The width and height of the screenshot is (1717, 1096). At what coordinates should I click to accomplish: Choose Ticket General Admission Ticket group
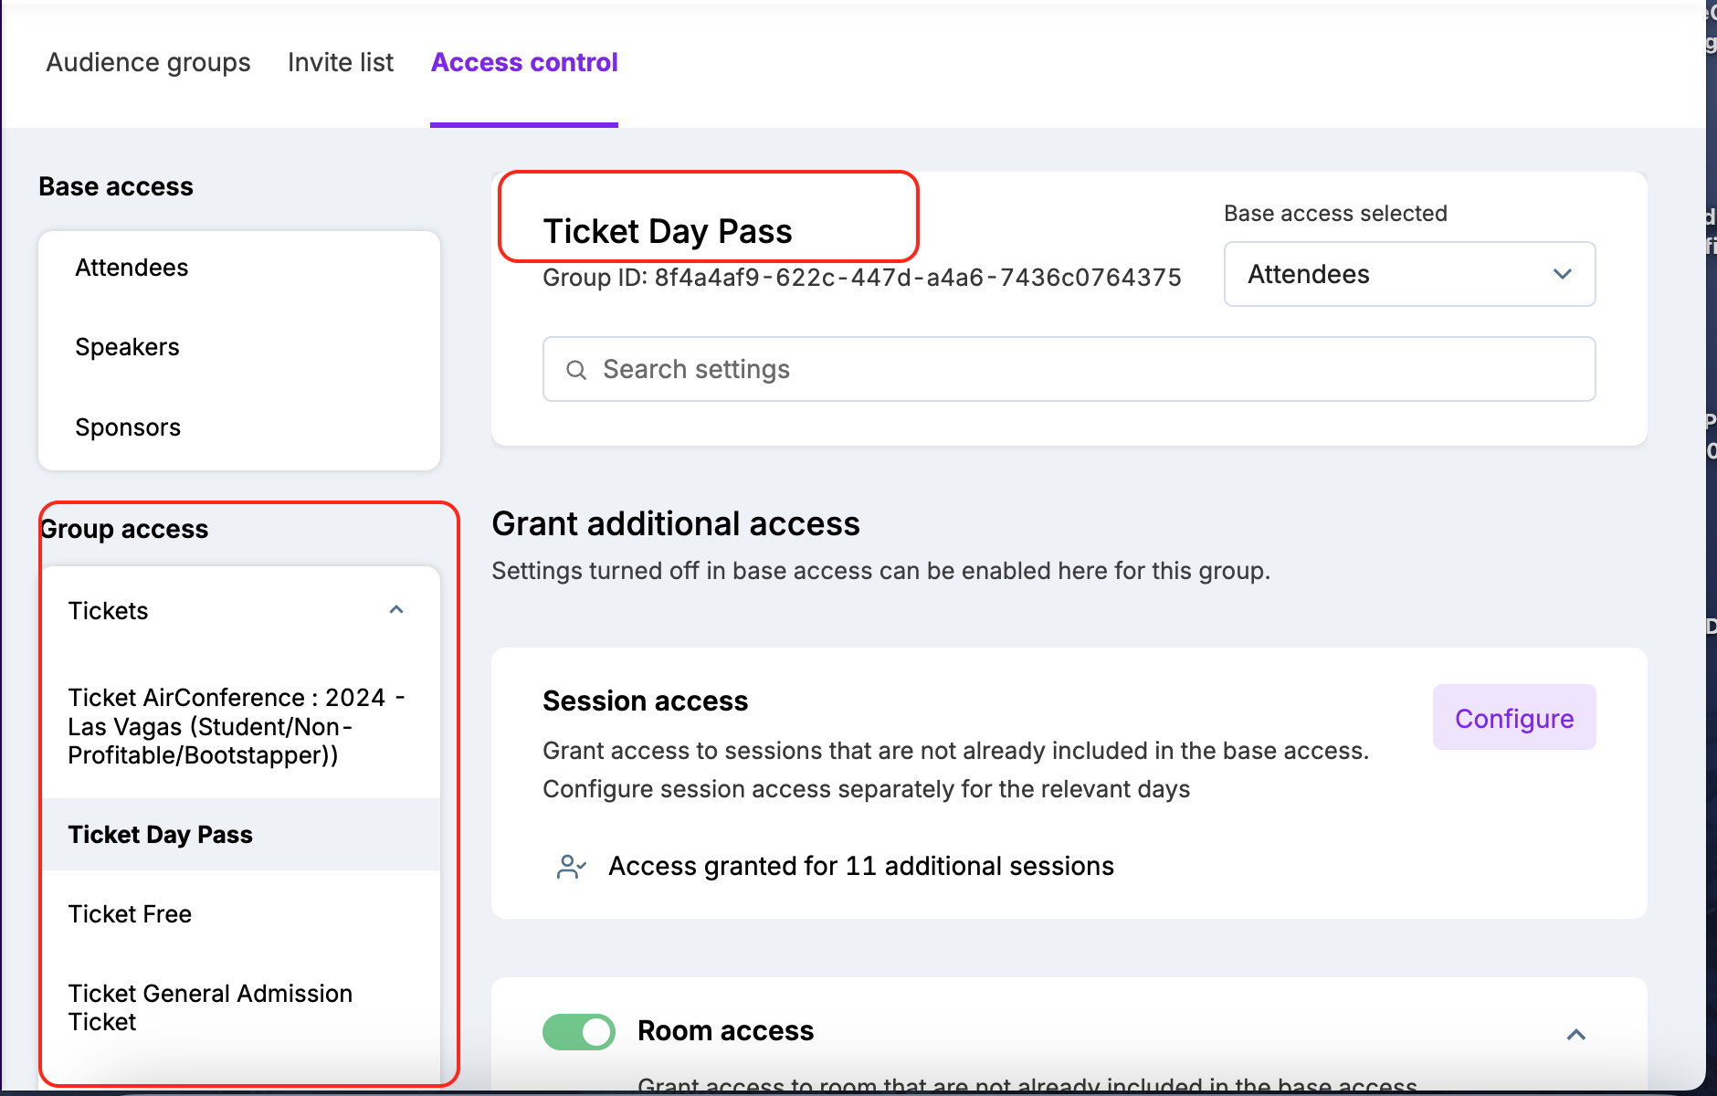coord(210,1007)
